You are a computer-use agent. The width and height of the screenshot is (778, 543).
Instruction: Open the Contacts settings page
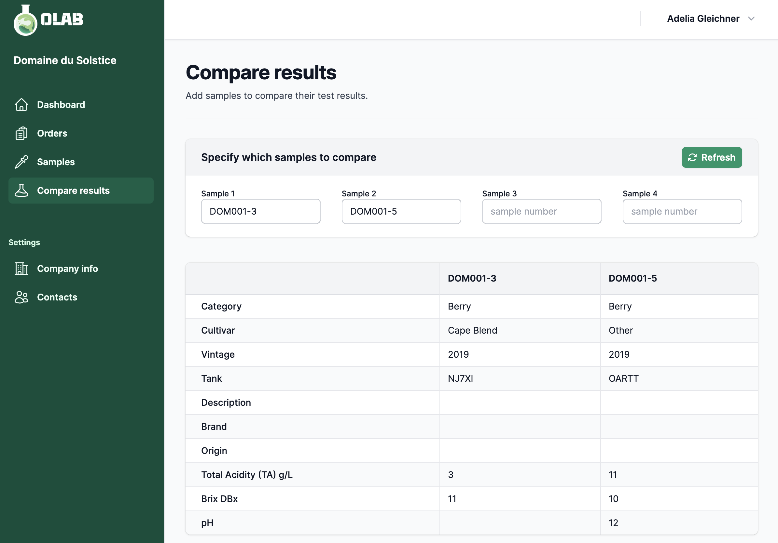tap(57, 297)
